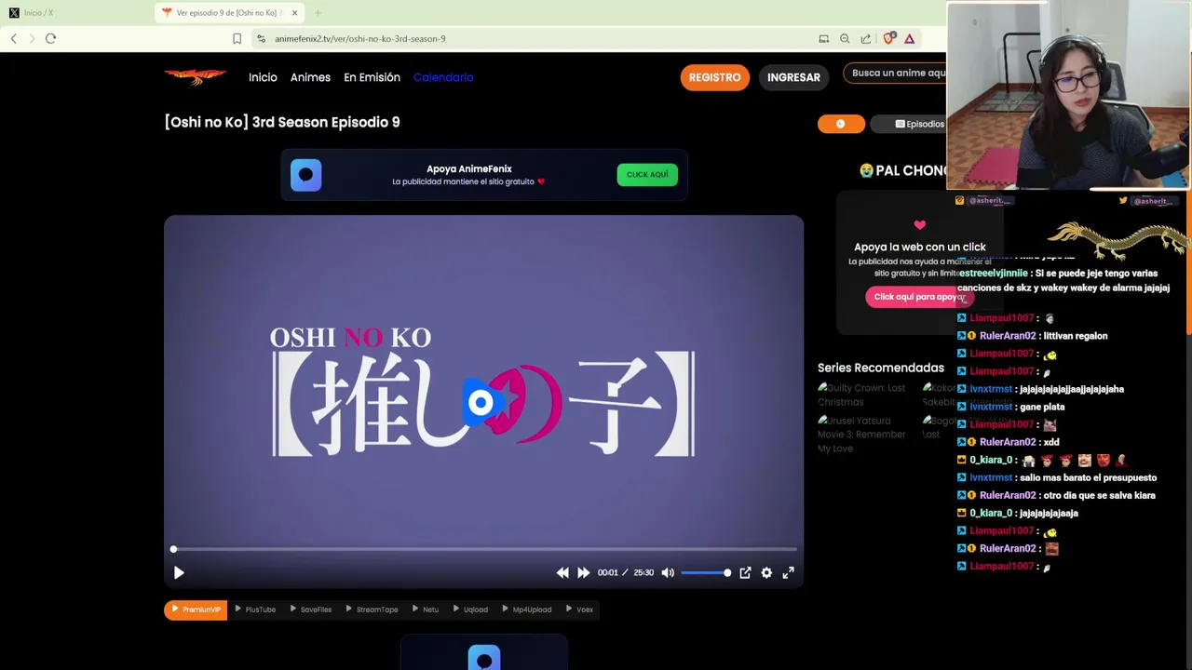Viewport: 1192px width, 670px height.
Task: Mute the player via speaker icon
Action: coord(668,573)
